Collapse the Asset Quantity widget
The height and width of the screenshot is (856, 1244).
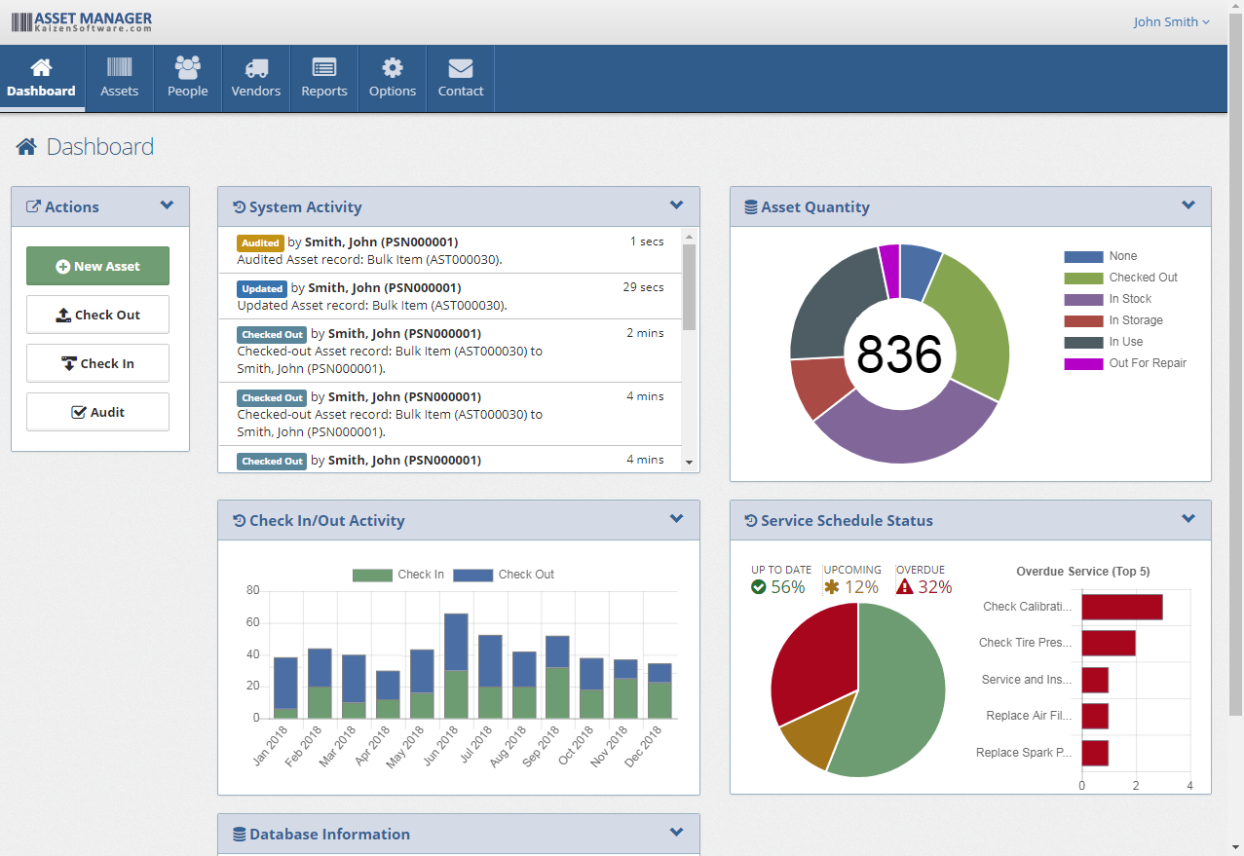tap(1187, 205)
